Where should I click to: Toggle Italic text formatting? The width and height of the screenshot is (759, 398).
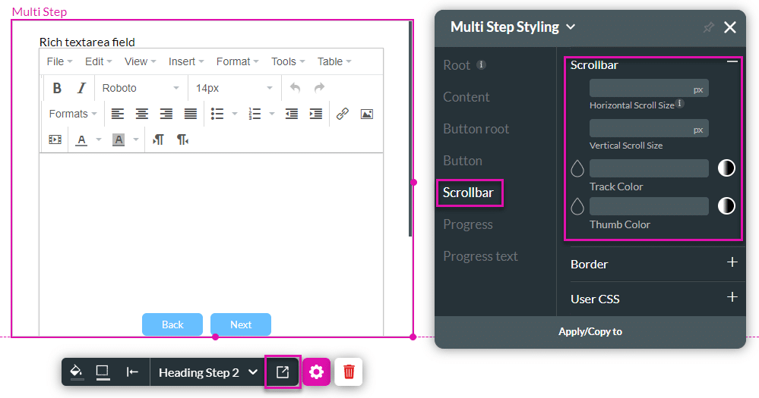pyautogui.click(x=81, y=88)
